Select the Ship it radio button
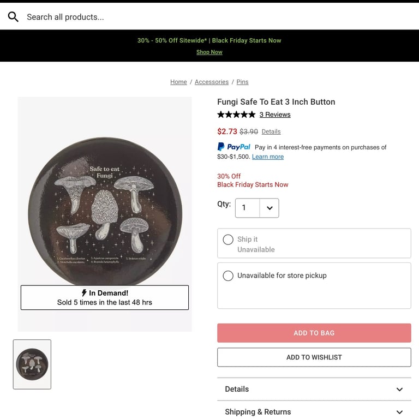 click(x=228, y=240)
